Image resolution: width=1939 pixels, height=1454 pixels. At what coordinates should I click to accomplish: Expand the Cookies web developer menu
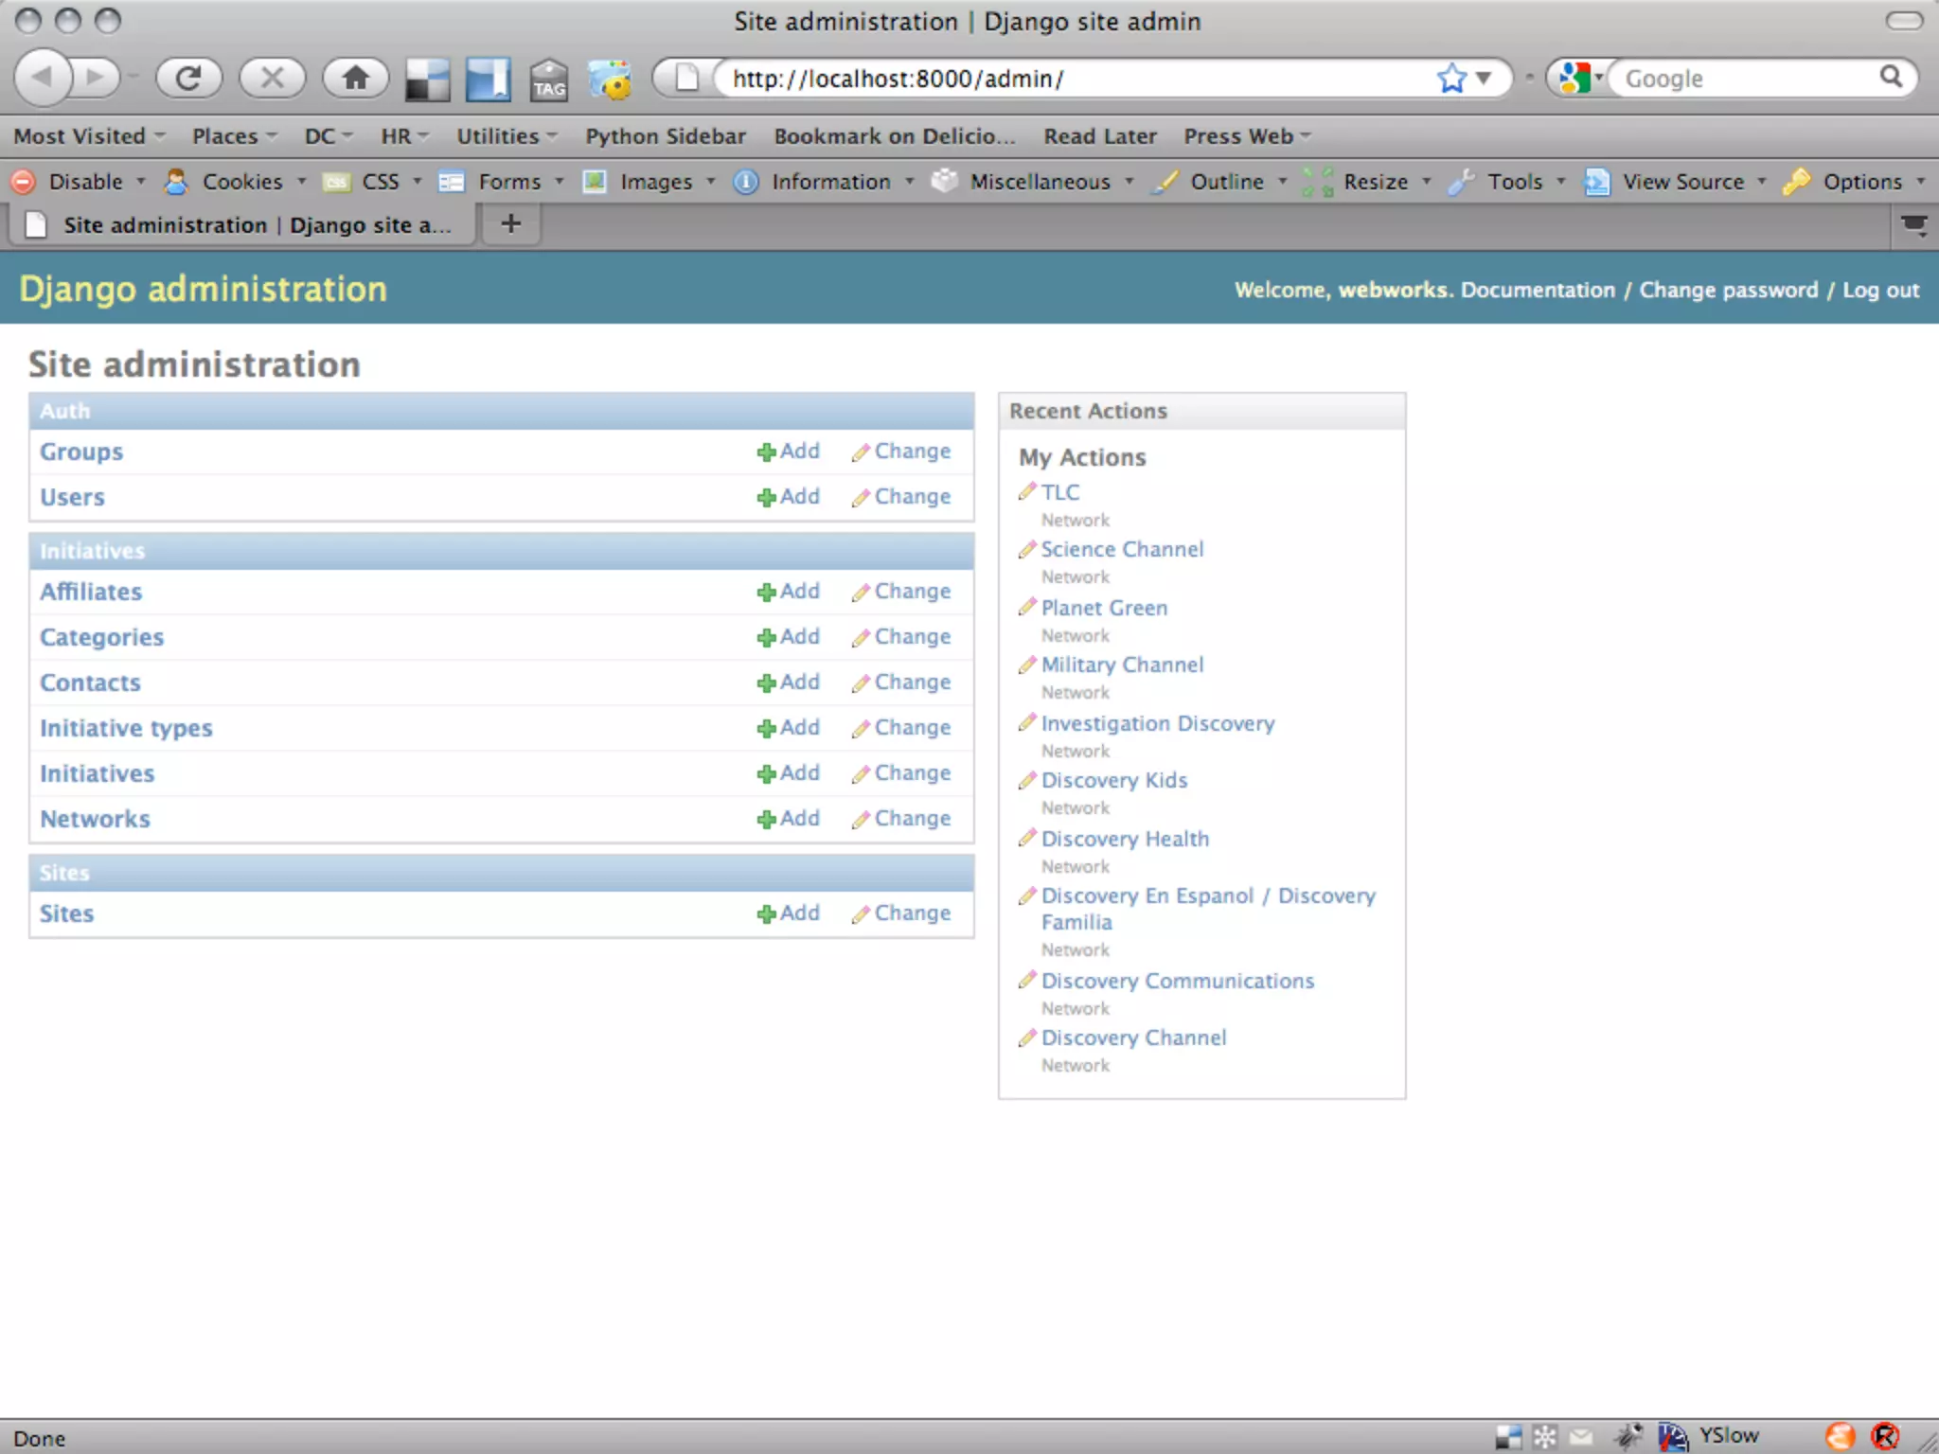(x=241, y=182)
